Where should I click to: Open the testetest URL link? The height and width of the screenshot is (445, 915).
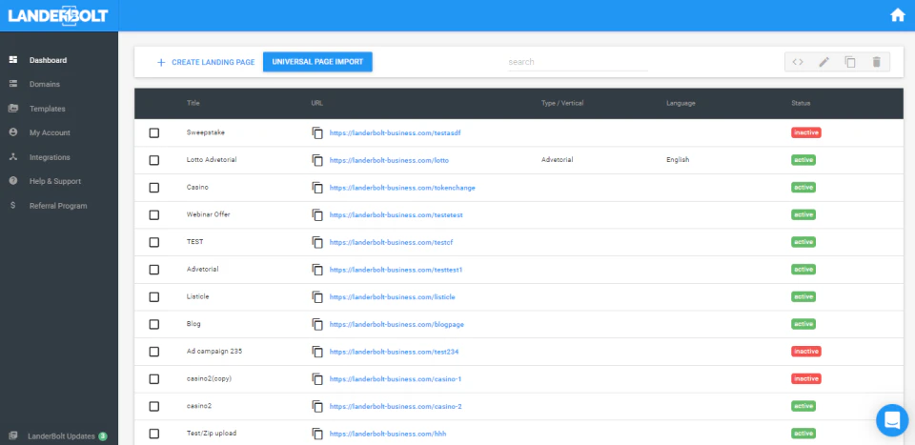click(x=396, y=214)
